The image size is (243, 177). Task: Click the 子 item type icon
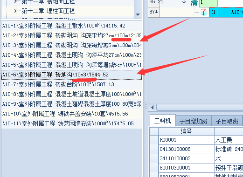(x=203, y=12)
